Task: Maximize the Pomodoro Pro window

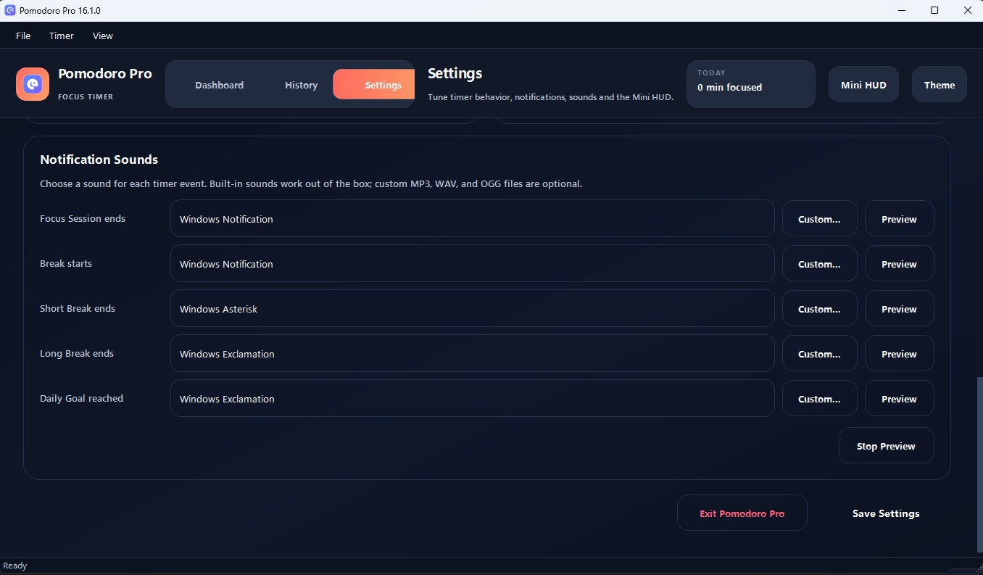Action: click(934, 10)
